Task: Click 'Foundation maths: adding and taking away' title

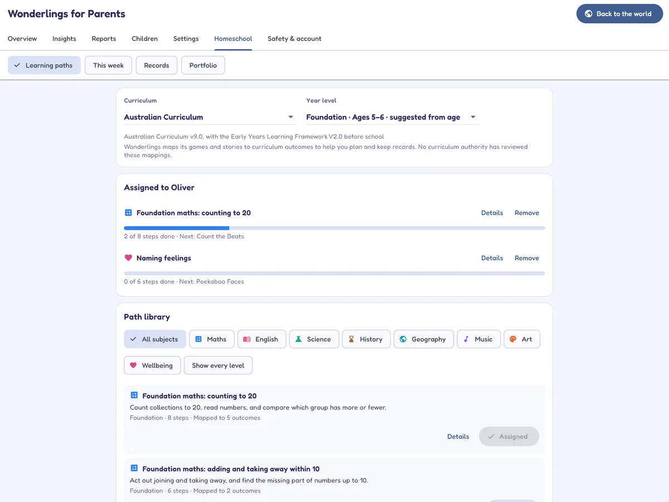Action: point(231,469)
